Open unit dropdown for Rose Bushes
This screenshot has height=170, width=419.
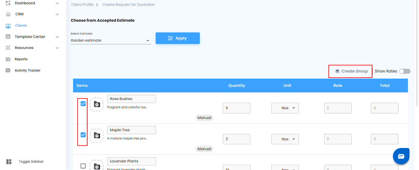coord(285,108)
